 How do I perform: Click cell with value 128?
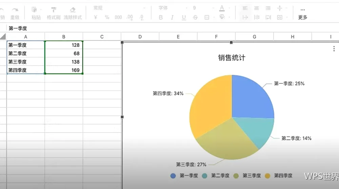(64, 45)
